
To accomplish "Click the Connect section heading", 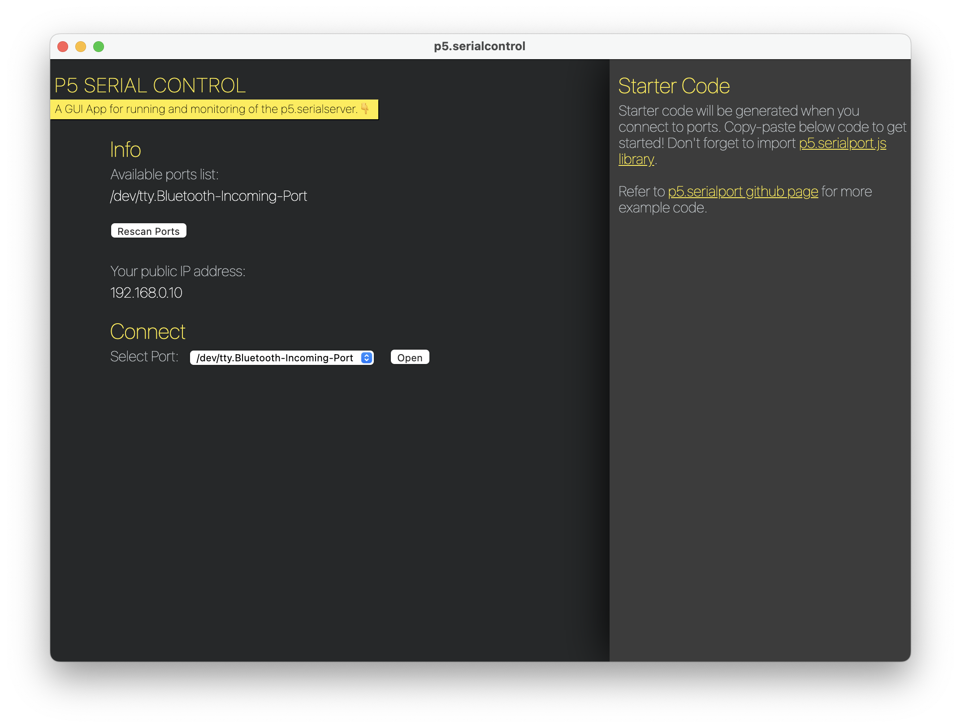I will coord(147,332).
